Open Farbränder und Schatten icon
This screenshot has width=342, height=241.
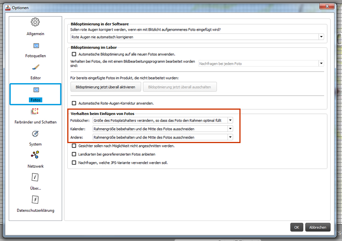35,111
